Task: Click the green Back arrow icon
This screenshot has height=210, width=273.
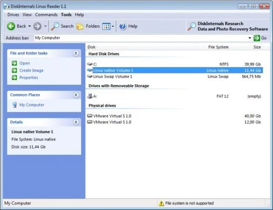Action: (11, 26)
